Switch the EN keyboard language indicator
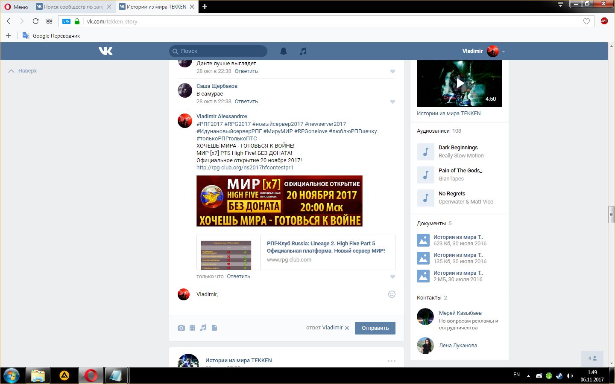This screenshot has width=615, height=384. coord(516,375)
